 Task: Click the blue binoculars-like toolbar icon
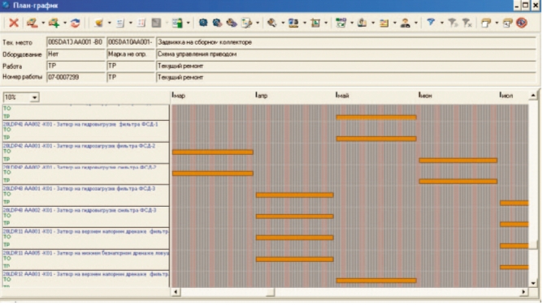pyautogui.click(x=293, y=24)
